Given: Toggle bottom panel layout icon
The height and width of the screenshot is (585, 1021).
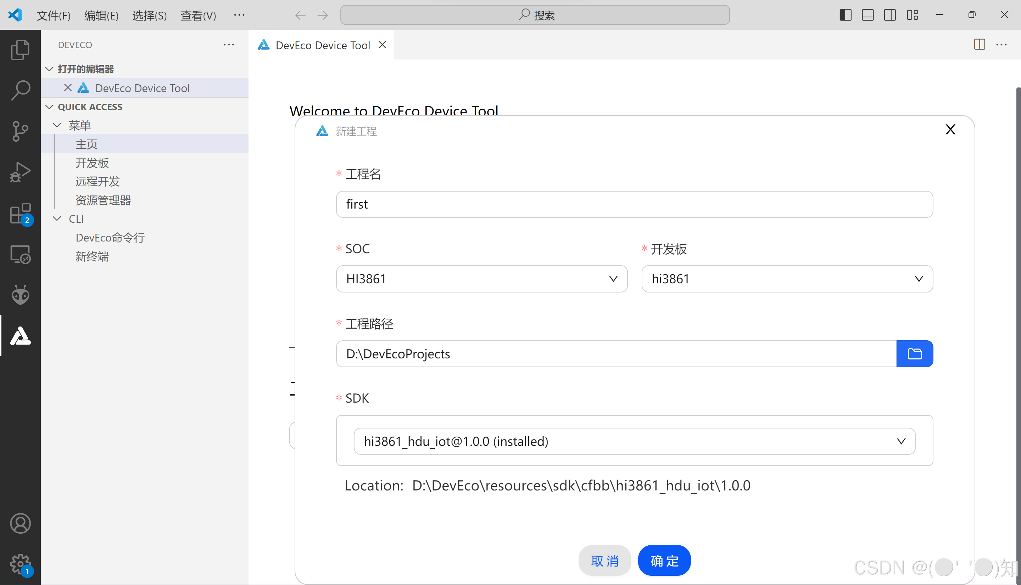Looking at the screenshot, I should (x=867, y=15).
